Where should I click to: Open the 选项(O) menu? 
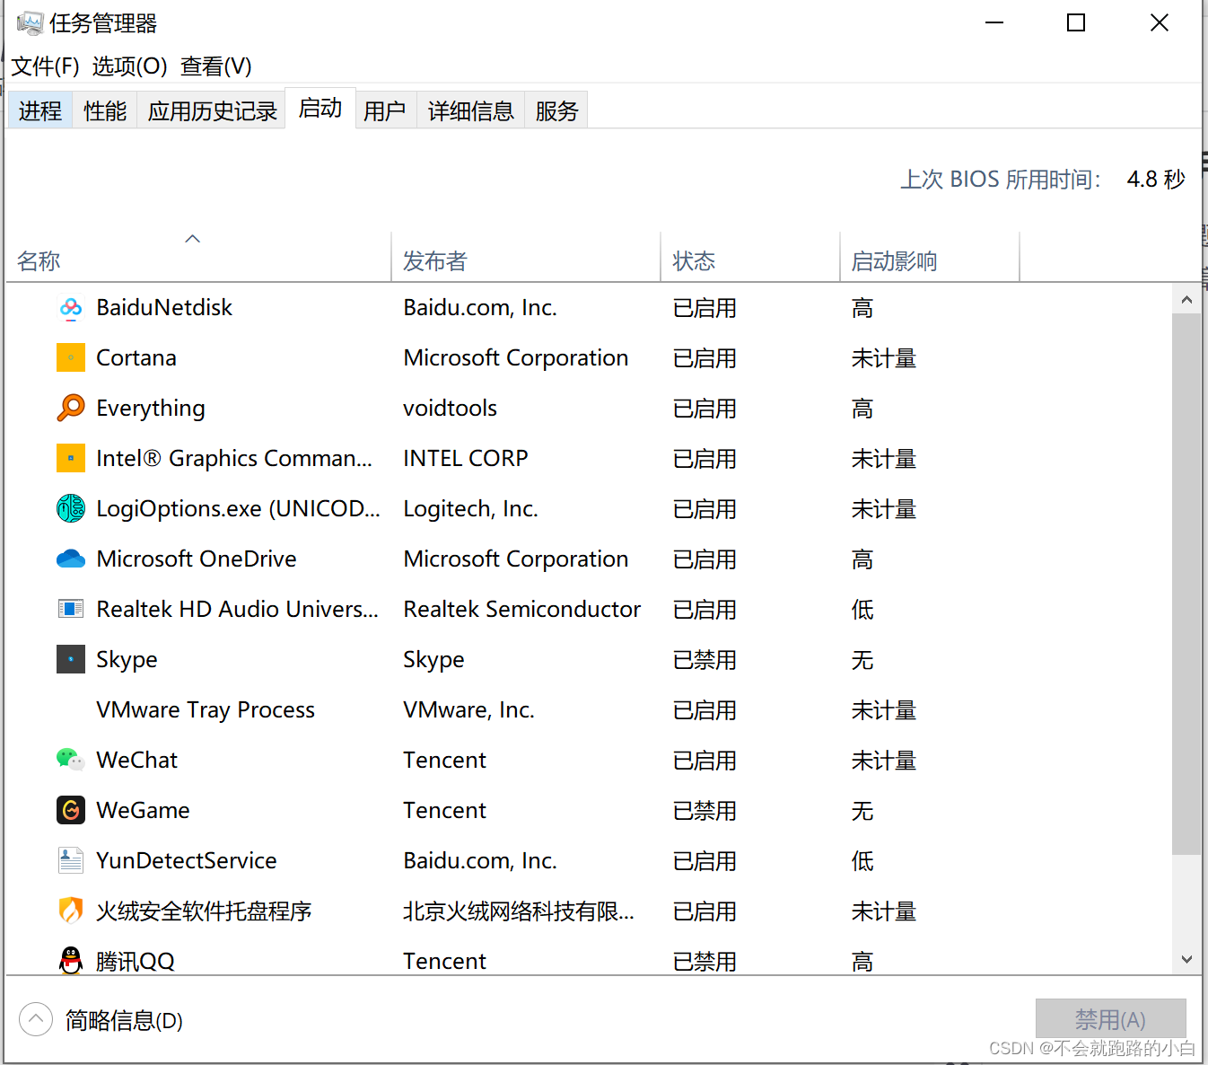tap(129, 66)
